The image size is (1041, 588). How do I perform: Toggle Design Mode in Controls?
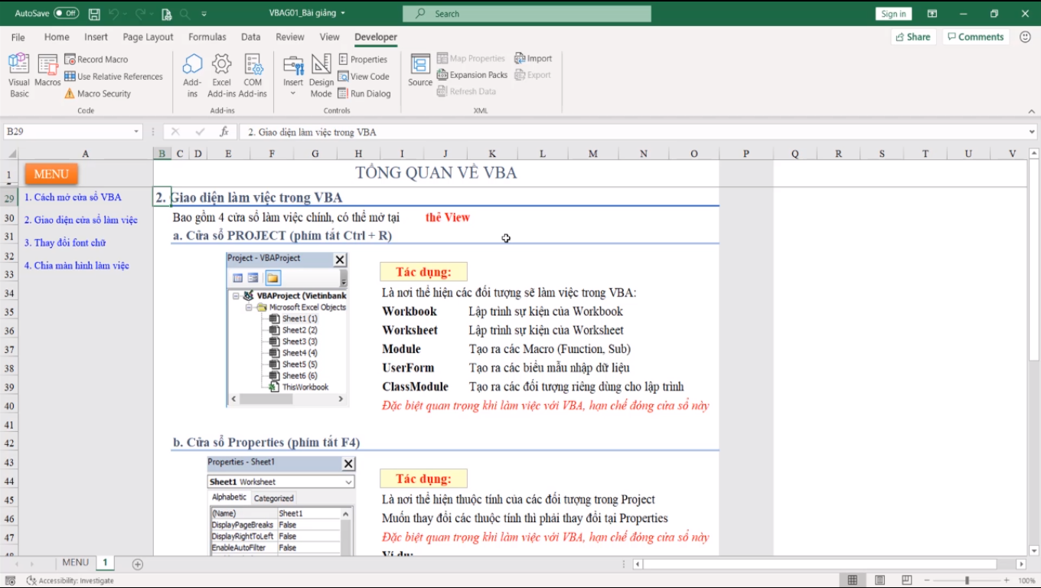click(x=321, y=76)
